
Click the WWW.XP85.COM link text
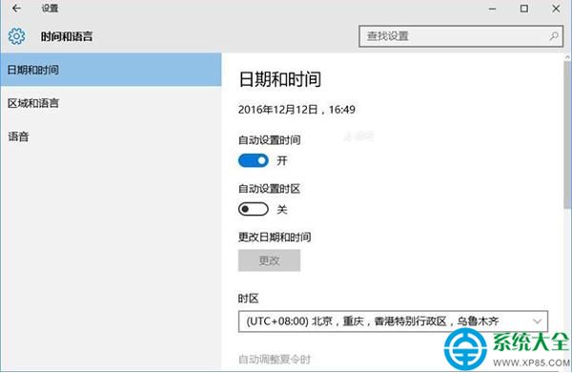[x=531, y=363]
